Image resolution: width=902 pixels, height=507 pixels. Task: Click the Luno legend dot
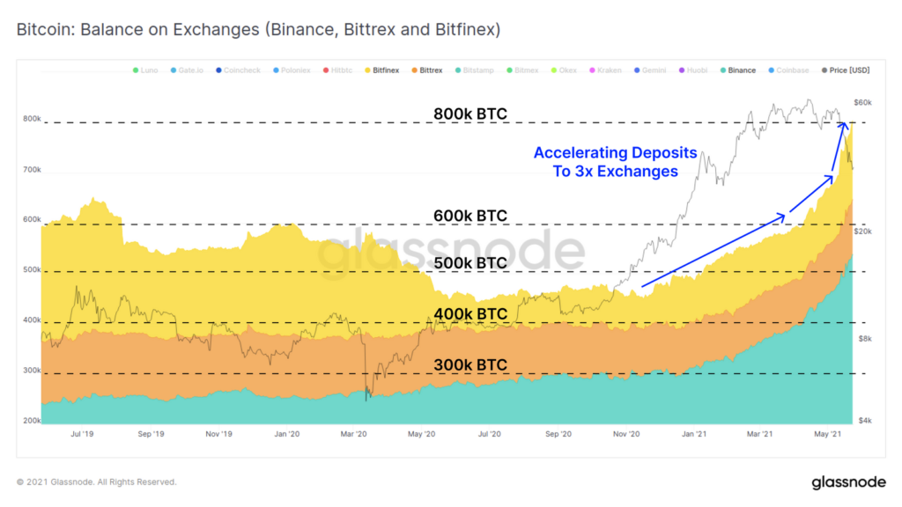click(x=136, y=70)
